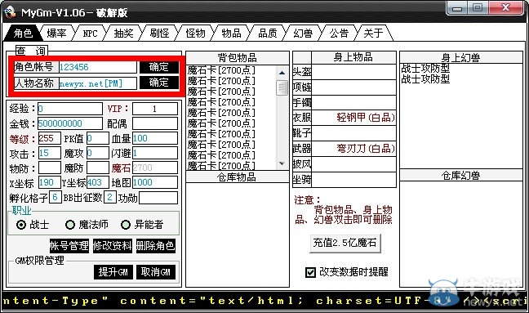Select the 怪物 tab
Screen dimensions: 529x313
[195, 33]
